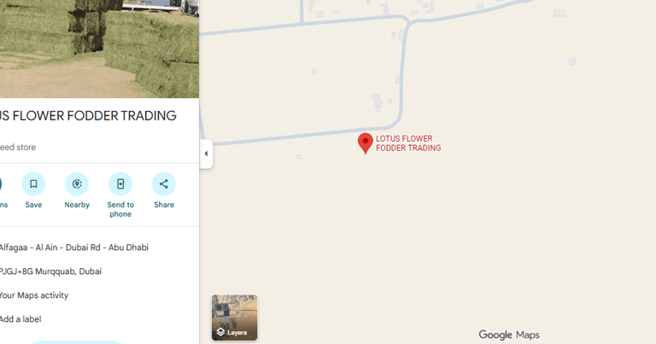Click the Nearby label text
Viewport: 656px width, 344px height.
click(77, 205)
